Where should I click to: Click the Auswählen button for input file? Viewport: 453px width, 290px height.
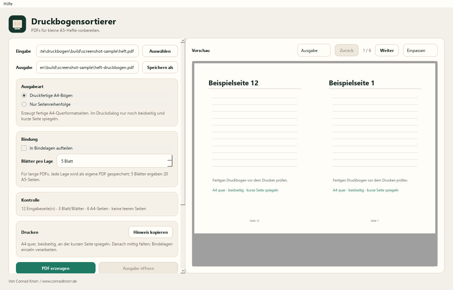[160, 51]
